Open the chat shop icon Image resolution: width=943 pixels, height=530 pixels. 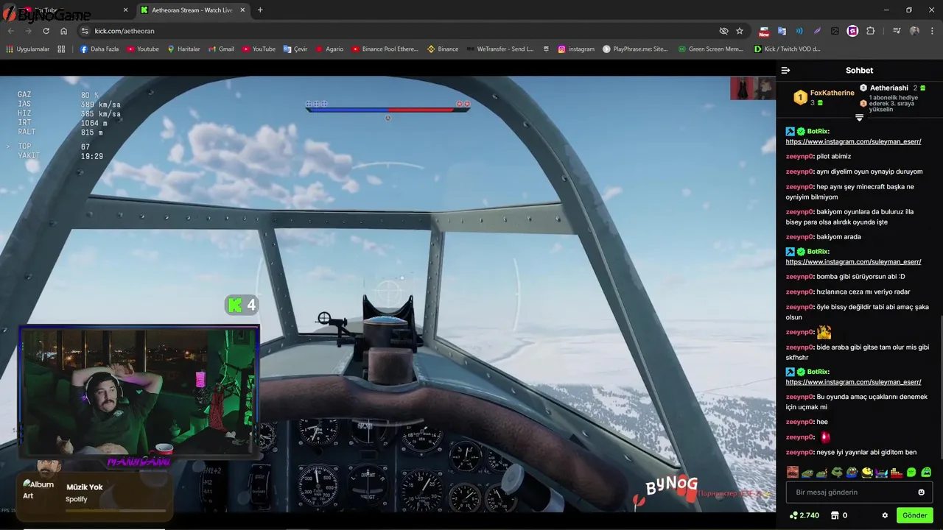click(x=834, y=515)
